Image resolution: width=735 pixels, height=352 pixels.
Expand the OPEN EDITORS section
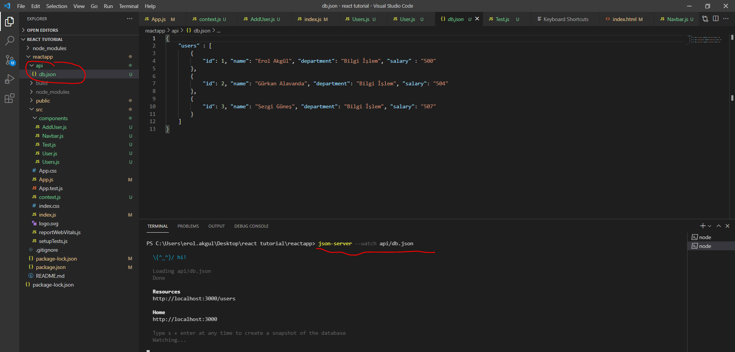pos(42,30)
